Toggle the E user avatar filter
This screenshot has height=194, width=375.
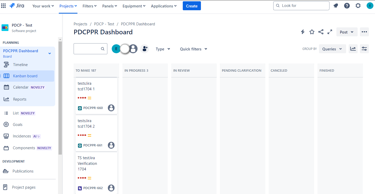tap(116, 49)
